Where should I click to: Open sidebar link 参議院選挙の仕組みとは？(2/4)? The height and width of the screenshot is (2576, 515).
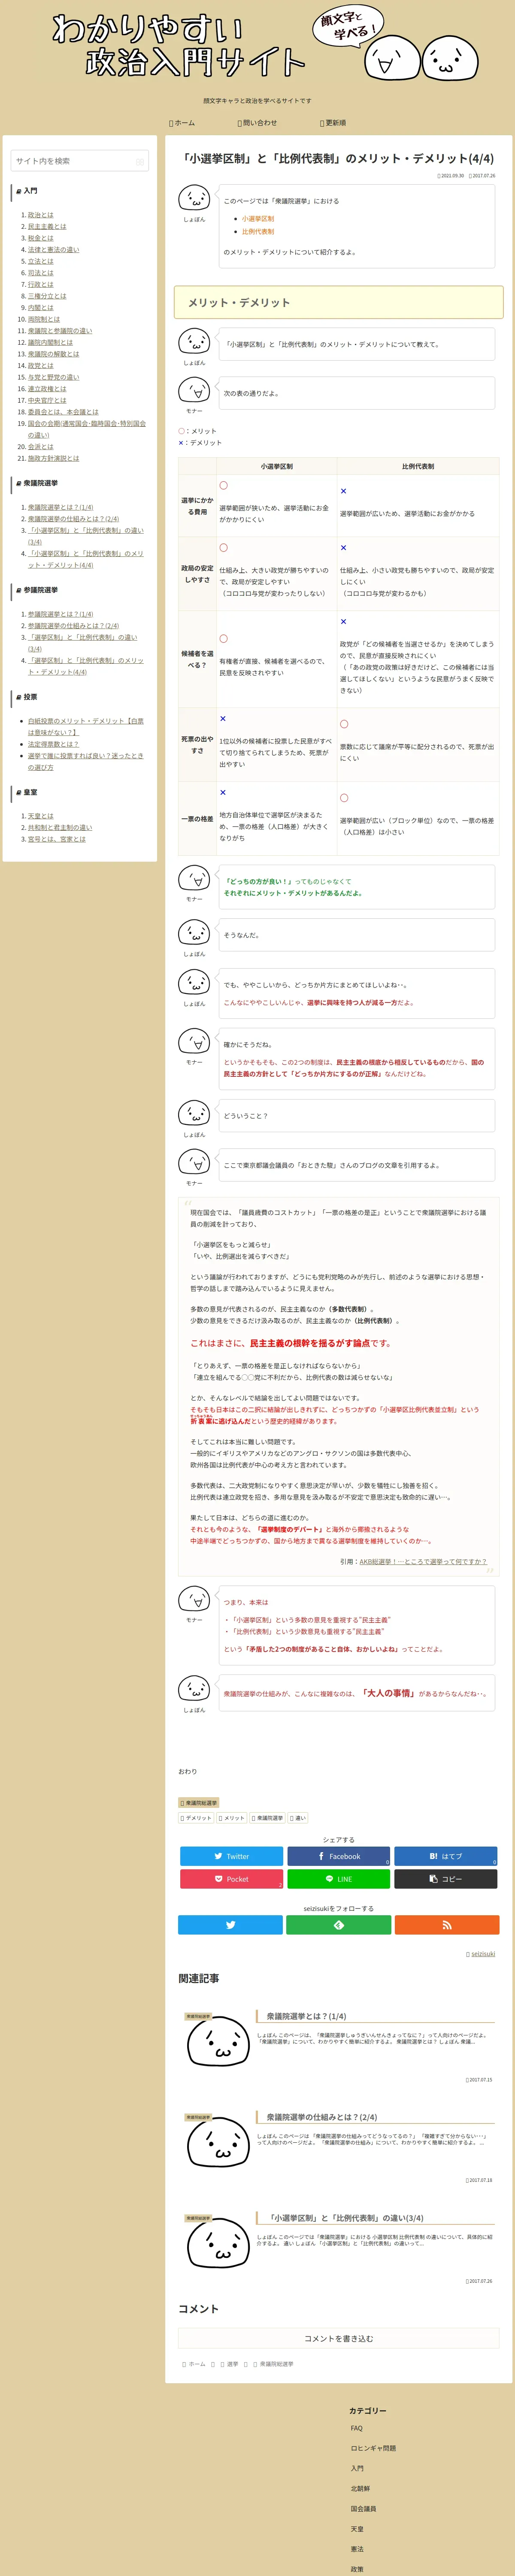[x=73, y=626]
